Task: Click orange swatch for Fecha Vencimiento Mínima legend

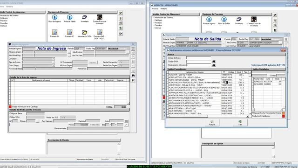Action: [x=284, y=113]
